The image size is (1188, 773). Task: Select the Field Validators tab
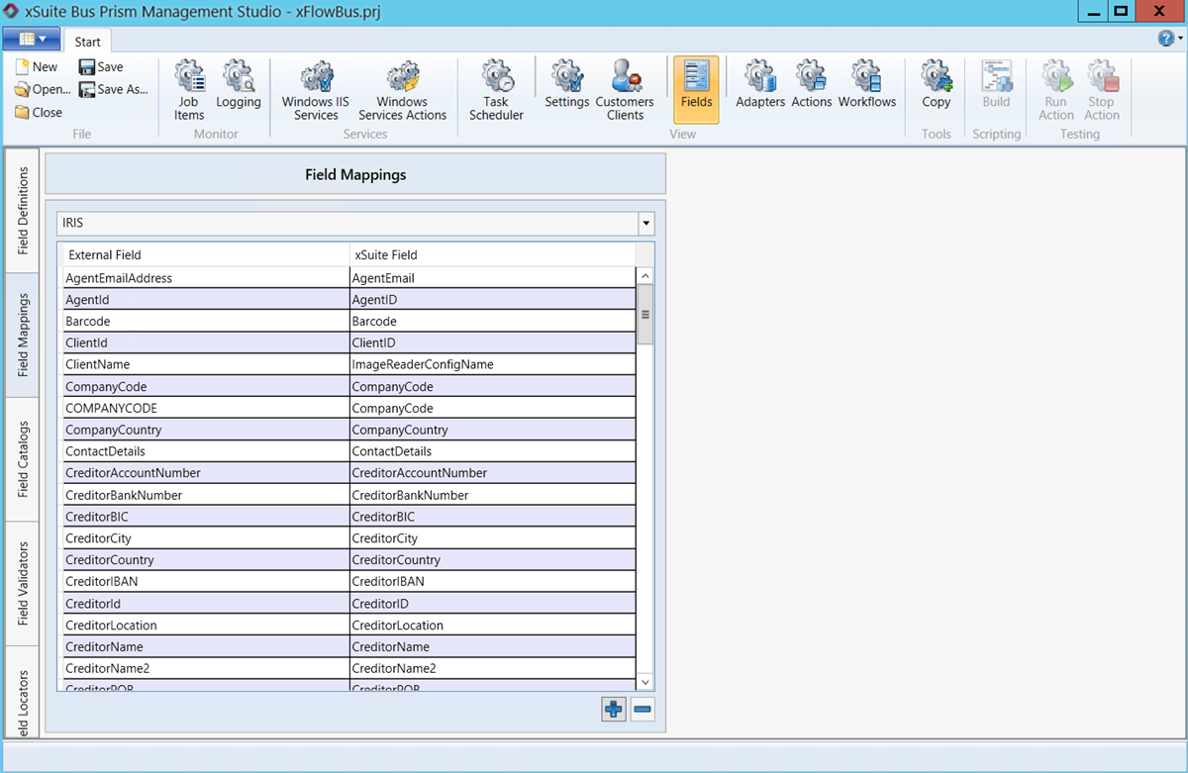pos(23,584)
